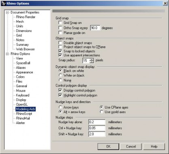The height and width of the screenshot is (154, 169).
Task: Open the Grid properties page
Action: click(19, 35)
